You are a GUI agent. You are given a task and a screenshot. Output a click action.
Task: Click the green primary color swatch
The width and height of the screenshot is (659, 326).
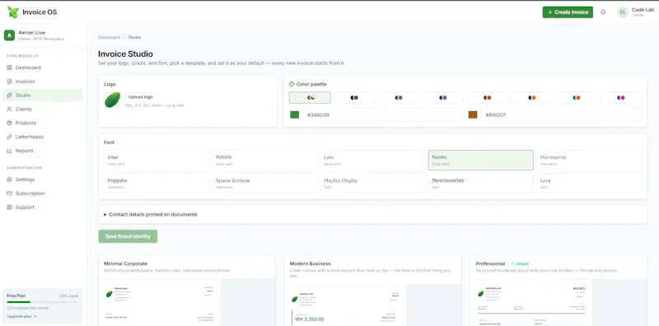coord(295,114)
